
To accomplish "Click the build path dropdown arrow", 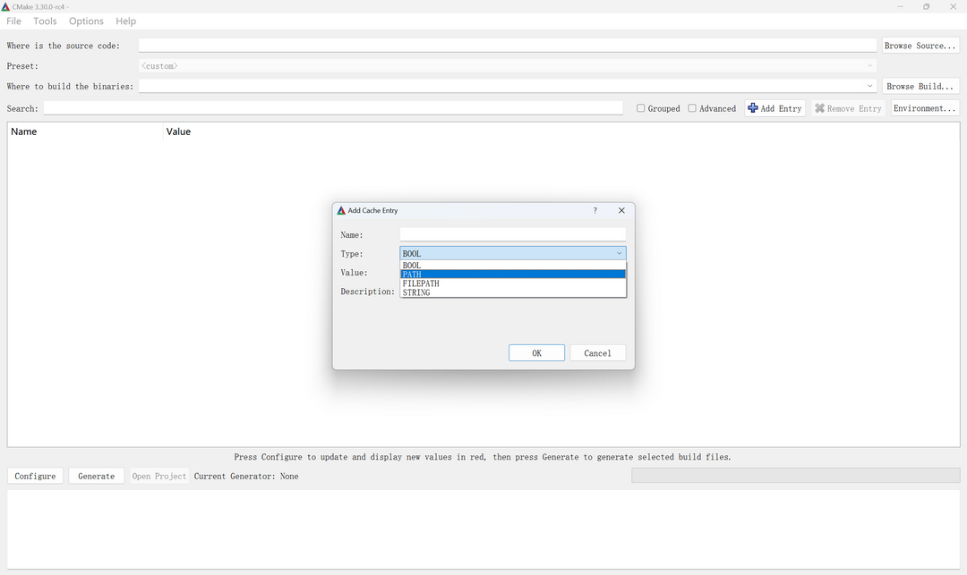I will coord(869,86).
